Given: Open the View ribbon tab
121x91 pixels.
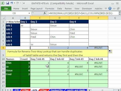Looking at the screenshot, I should [77, 9].
